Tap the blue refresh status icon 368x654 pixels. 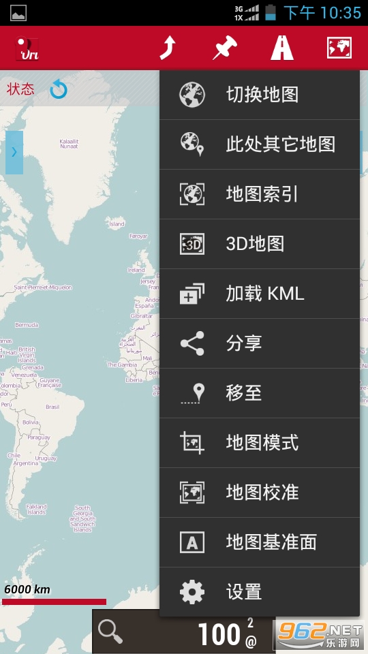[59, 90]
